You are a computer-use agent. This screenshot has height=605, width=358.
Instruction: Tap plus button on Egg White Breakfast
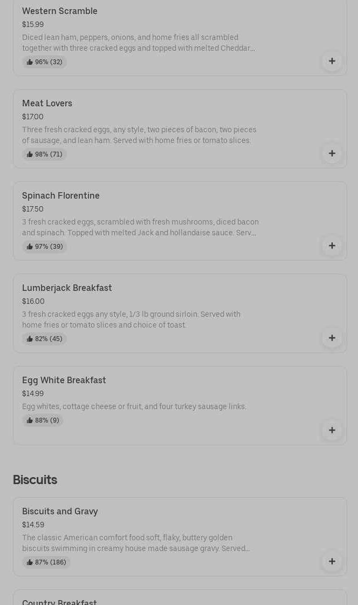click(332, 430)
